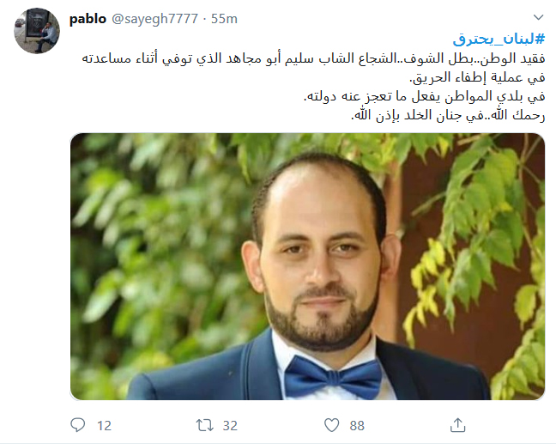The height and width of the screenshot is (444, 556).
Task: Open the 55m timestamp link
Action: [x=224, y=18]
